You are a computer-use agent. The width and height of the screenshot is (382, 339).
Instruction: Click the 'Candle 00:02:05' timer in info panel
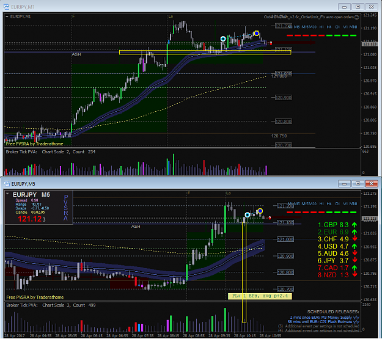coord(30,213)
